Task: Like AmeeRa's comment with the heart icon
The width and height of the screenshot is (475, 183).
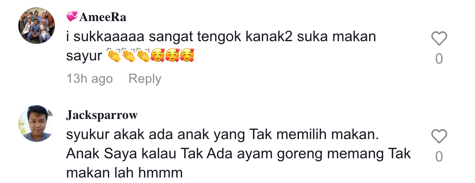Action: point(439,38)
